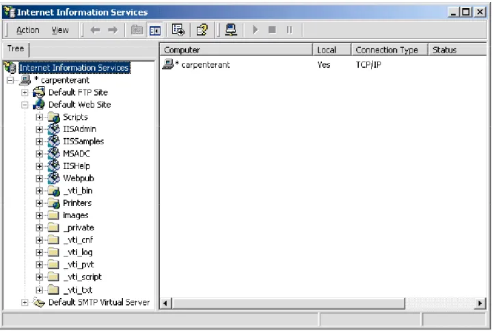Click the Back arrow toolbar icon
This screenshot has width=492, height=331.
(95, 30)
